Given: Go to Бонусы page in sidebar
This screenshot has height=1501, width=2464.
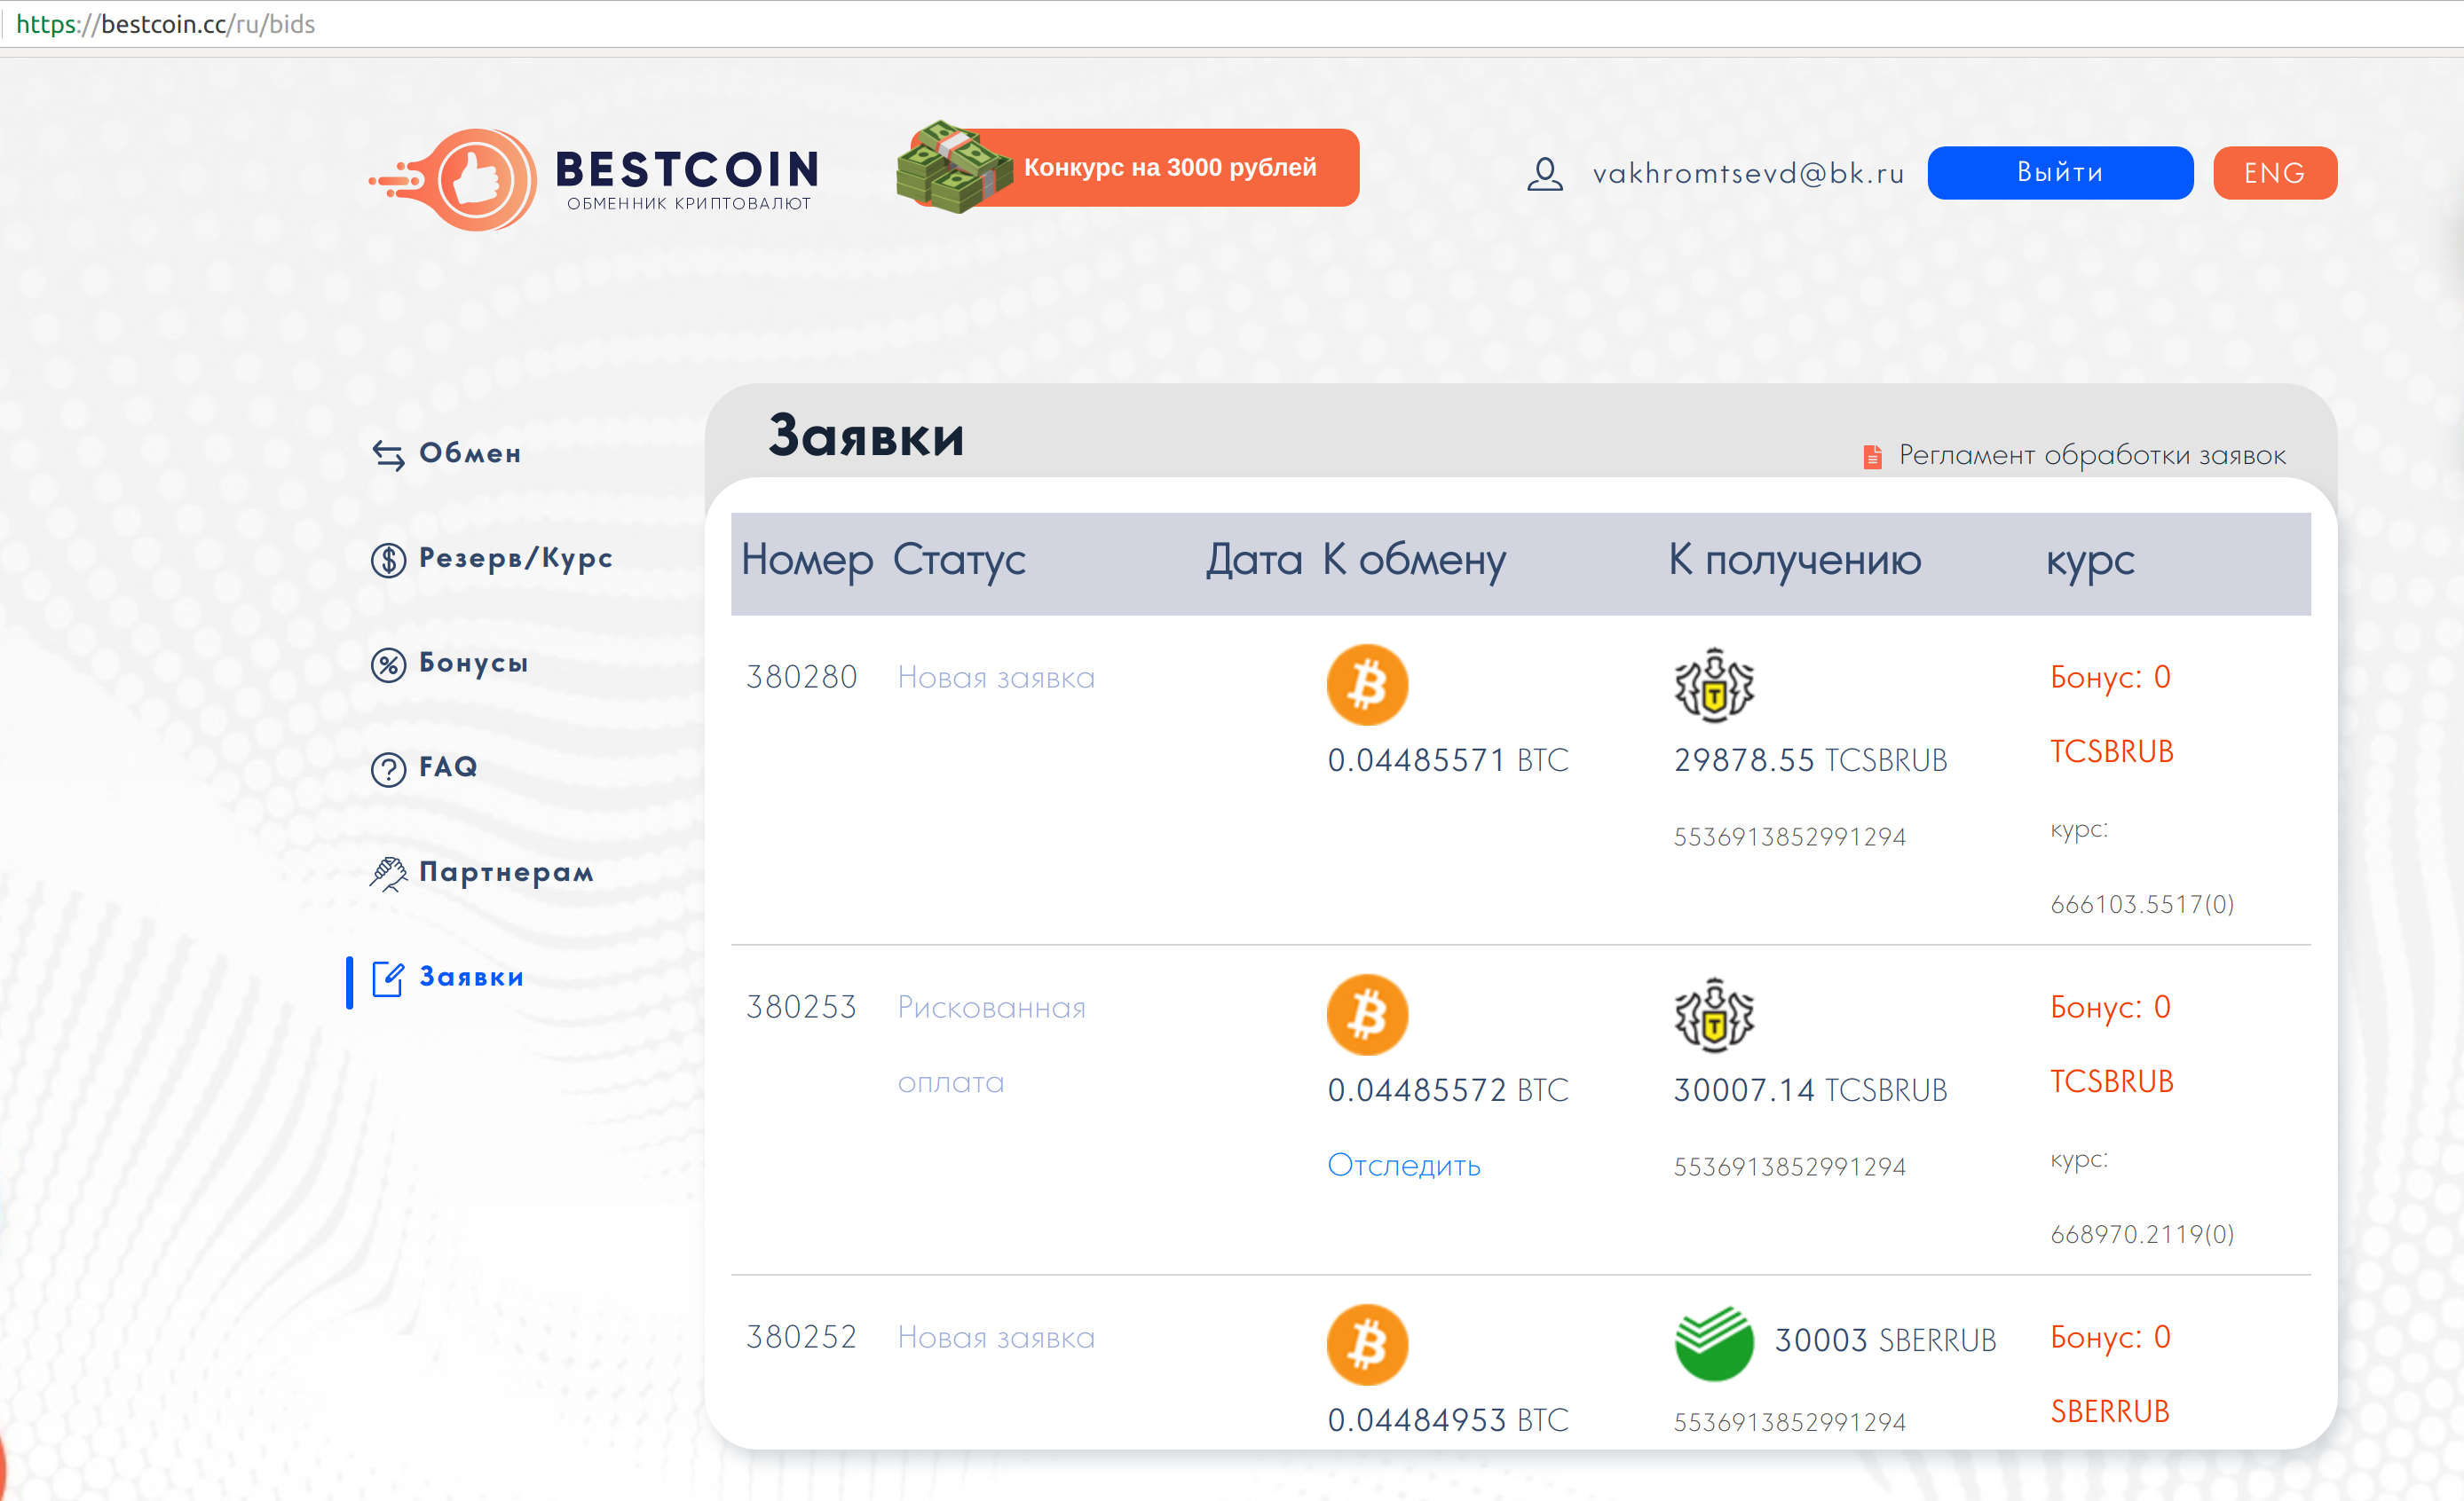Looking at the screenshot, I should coord(473,664).
